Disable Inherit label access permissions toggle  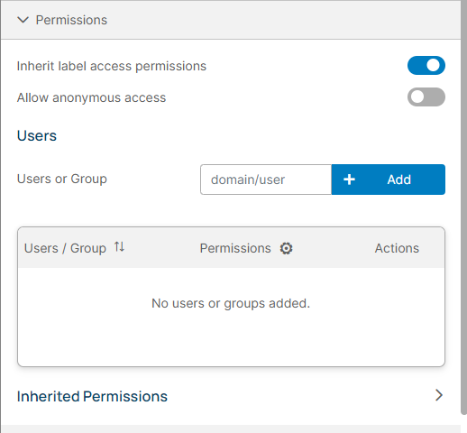click(x=426, y=65)
